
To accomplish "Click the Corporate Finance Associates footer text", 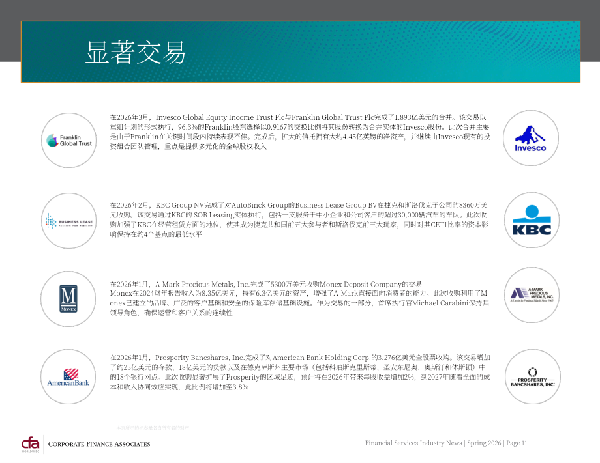I will click(x=99, y=444).
